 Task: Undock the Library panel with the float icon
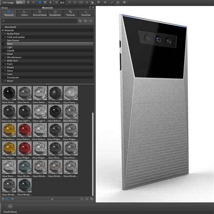click(90, 7)
